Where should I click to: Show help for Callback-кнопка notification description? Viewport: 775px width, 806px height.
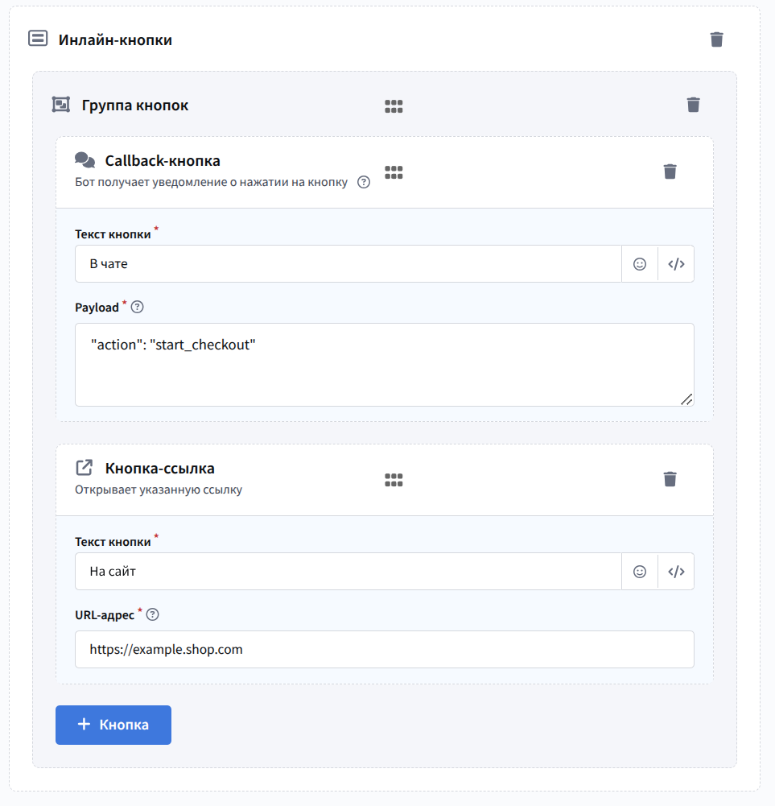[x=364, y=182]
